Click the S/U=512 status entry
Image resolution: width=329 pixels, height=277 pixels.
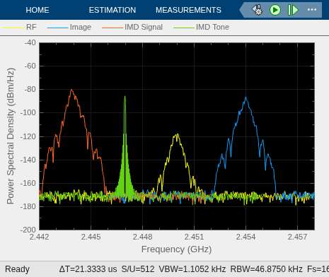pyautogui.click(x=138, y=269)
